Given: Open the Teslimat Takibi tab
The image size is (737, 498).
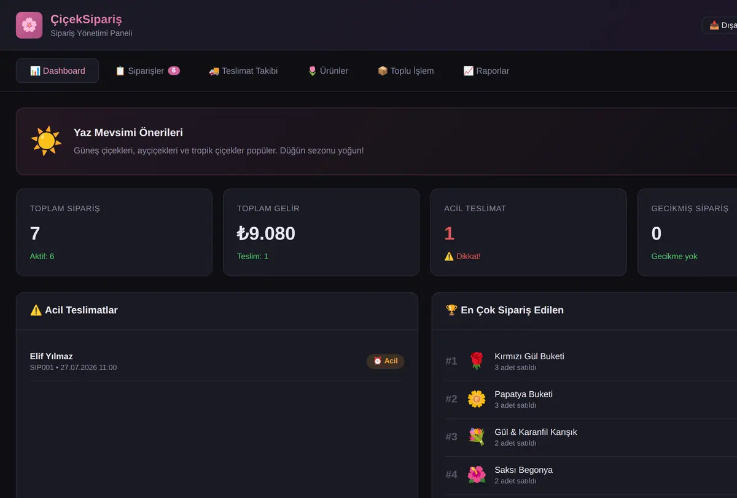Looking at the screenshot, I should pyautogui.click(x=243, y=71).
